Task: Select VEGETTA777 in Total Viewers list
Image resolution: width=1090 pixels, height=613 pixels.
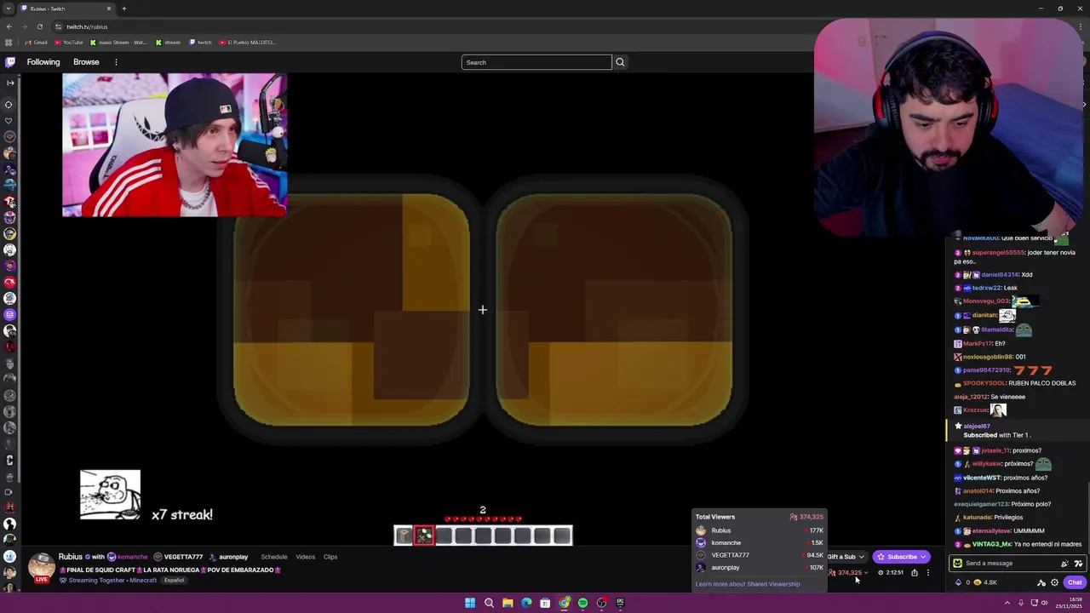Action: point(760,555)
